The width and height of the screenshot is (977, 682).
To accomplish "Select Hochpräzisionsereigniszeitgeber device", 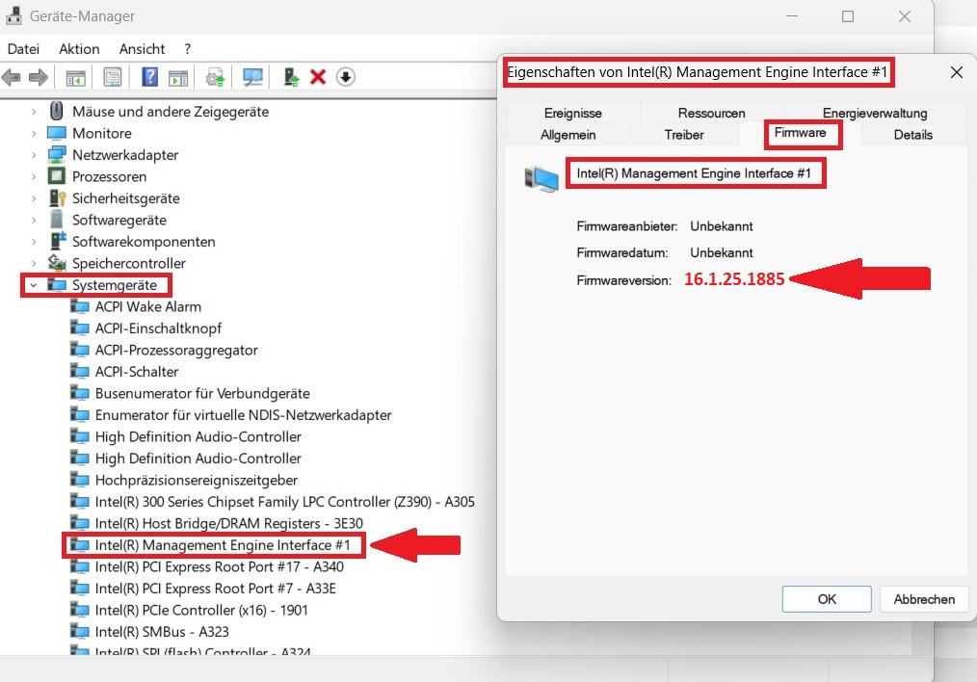I will click(197, 481).
